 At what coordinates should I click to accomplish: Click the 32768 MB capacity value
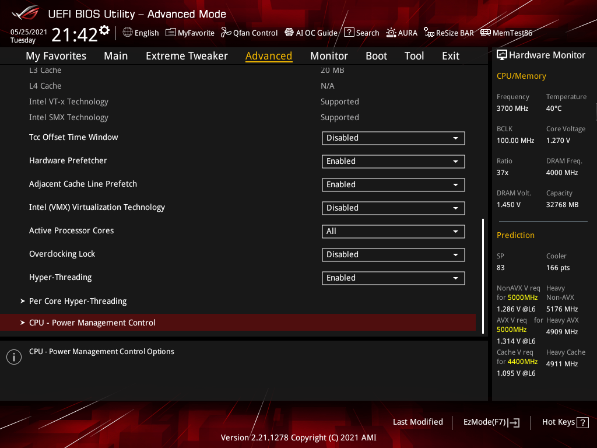tap(562, 205)
